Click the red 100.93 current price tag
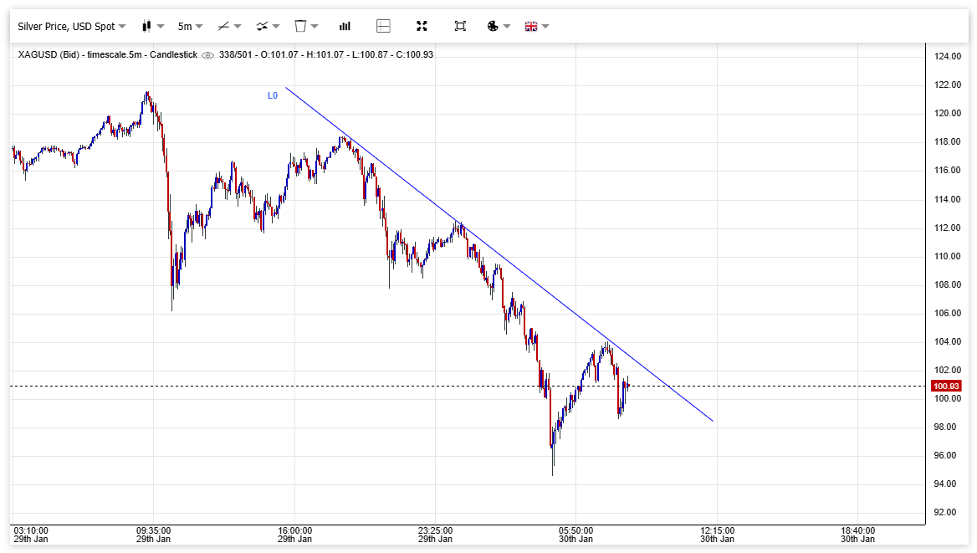 (947, 386)
